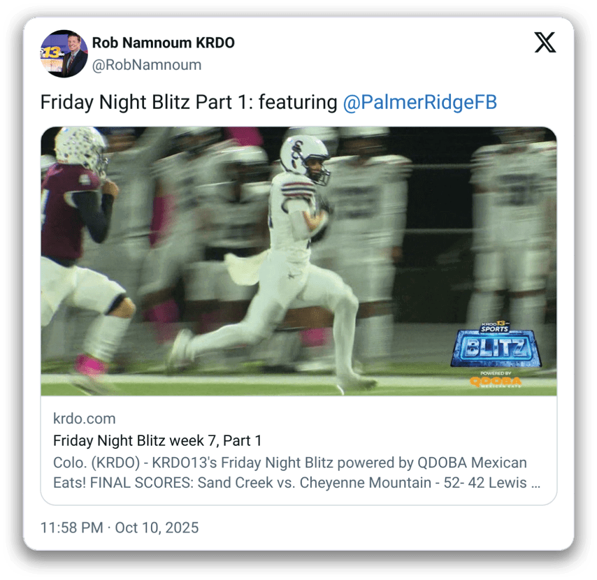Image resolution: width=597 pixels, height=580 pixels.
Task: Open the Friday Night Blitz week 7 headline
Action: coord(157,440)
